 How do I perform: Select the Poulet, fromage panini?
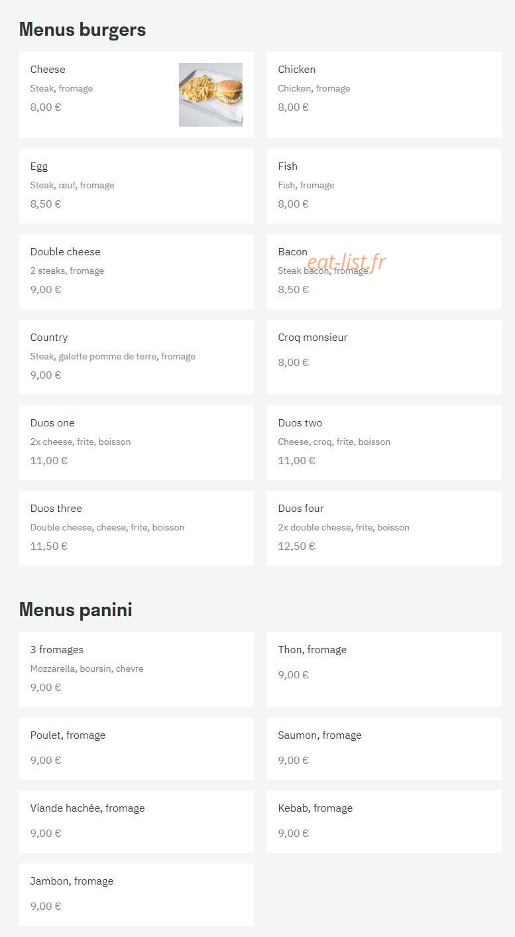pos(137,749)
